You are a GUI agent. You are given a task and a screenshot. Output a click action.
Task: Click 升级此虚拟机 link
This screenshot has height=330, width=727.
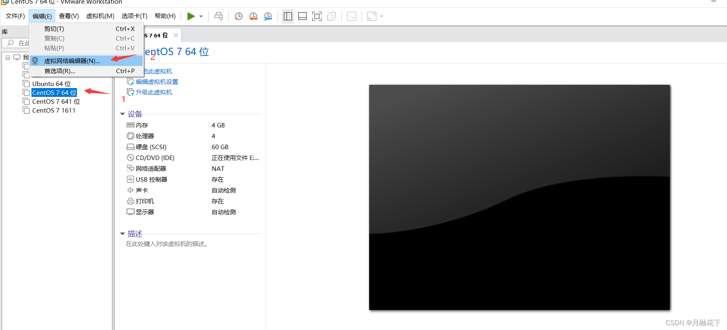click(x=154, y=92)
